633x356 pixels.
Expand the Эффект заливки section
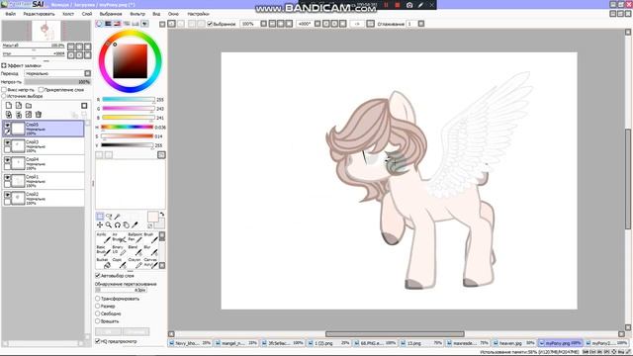point(4,65)
